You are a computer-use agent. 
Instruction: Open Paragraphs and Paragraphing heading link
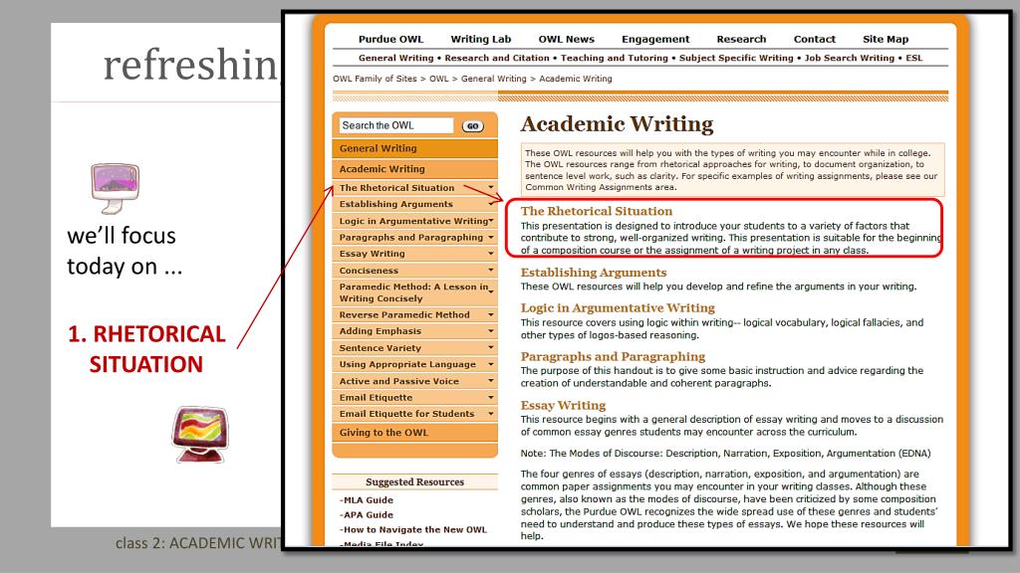tap(613, 357)
